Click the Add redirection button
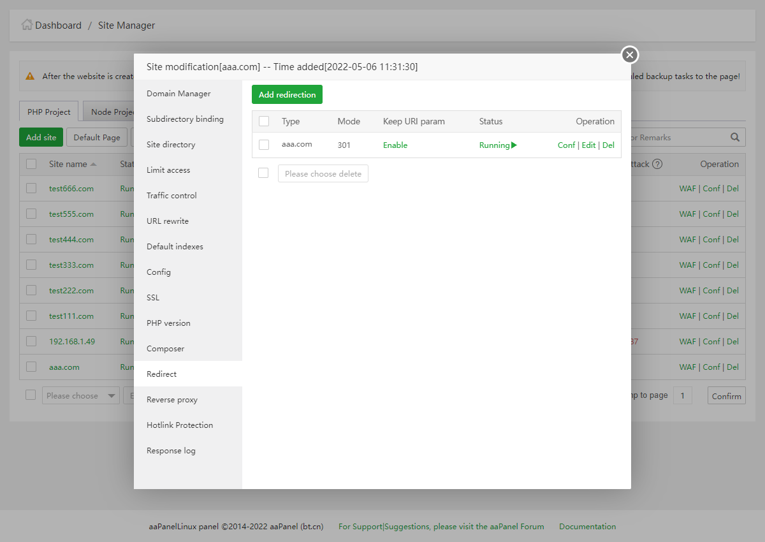Viewport: 765px width, 542px height. [287, 94]
